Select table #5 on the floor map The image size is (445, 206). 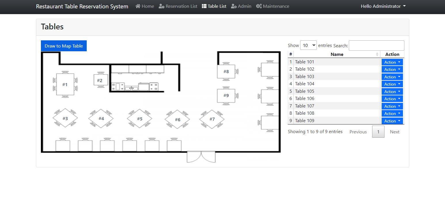[139, 118]
